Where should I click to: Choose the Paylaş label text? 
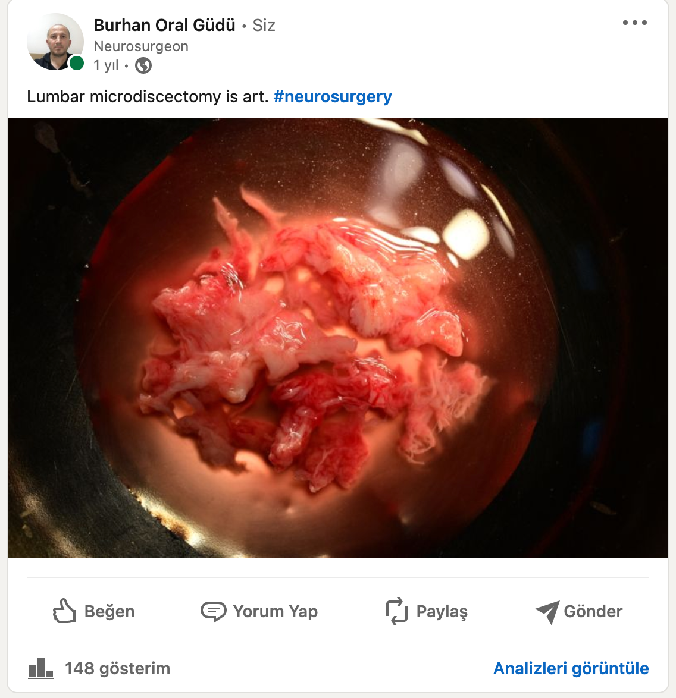tap(442, 612)
